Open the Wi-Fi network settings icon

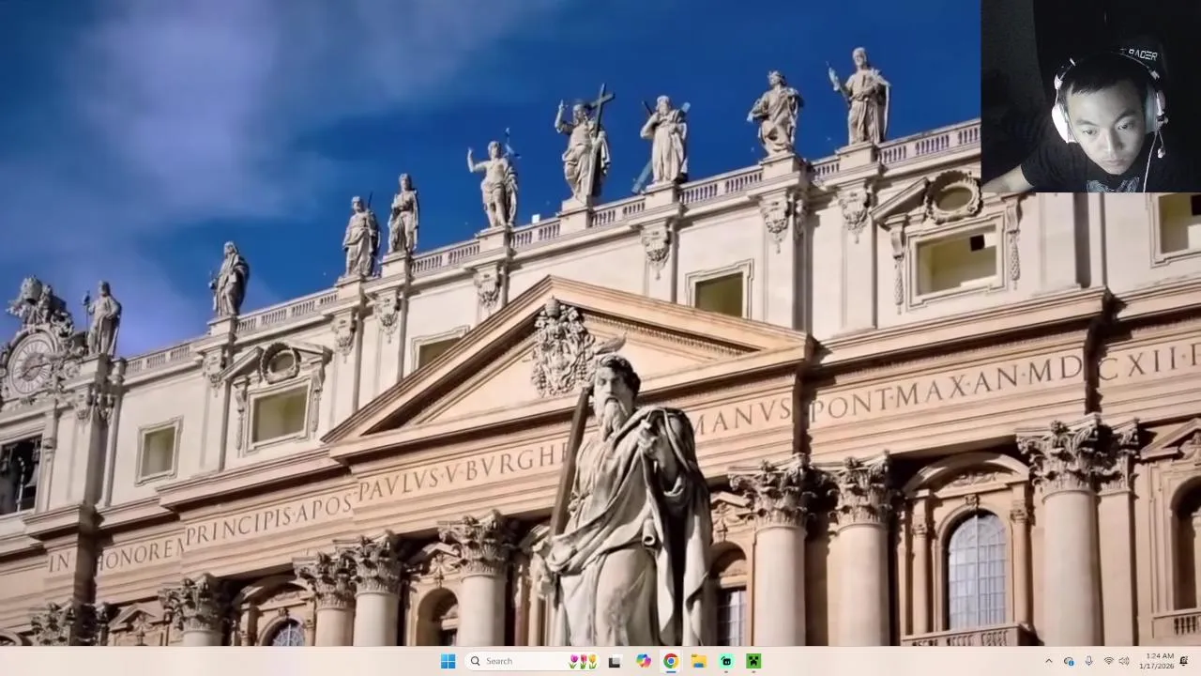[x=1108, y=661]
